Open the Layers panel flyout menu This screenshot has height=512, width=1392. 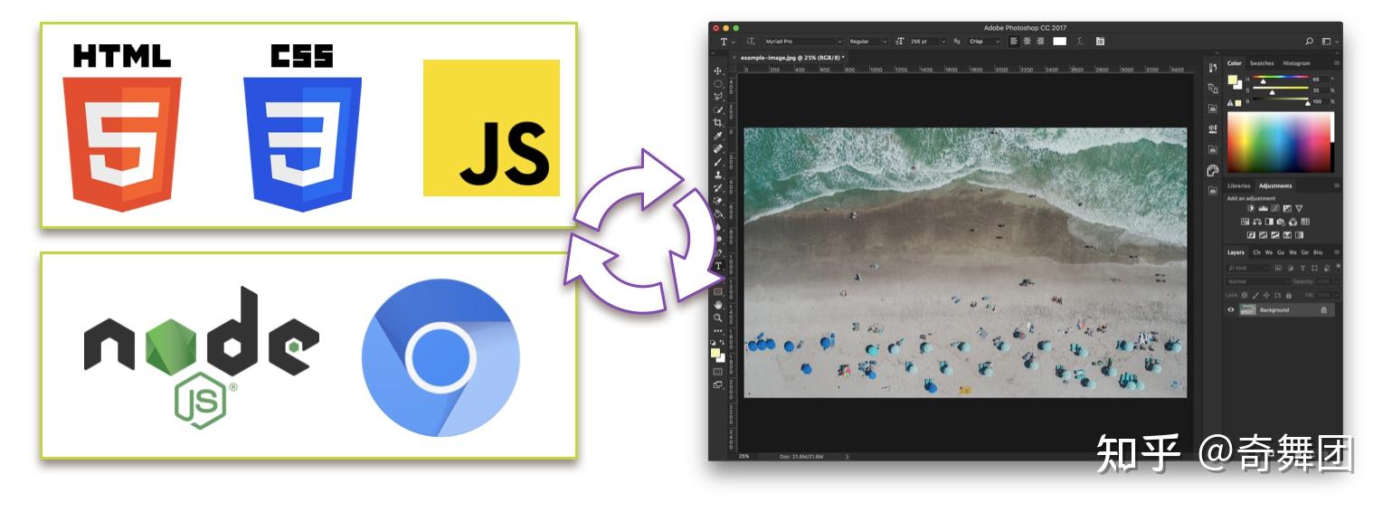click(1336, 252)
